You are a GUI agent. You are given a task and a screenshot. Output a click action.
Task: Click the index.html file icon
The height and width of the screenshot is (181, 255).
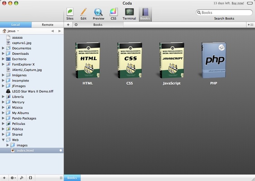pos(13,150)
